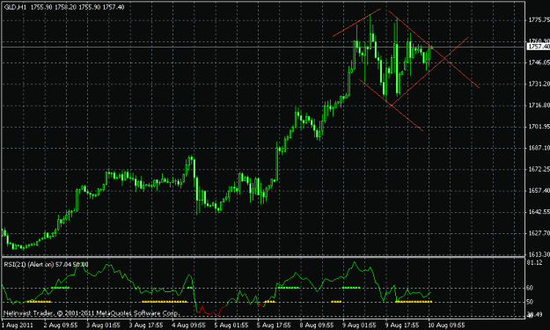Viewport: 550px width, 330px height.
Task: Click the 1731.20 price level label
Action: point(539,84)
